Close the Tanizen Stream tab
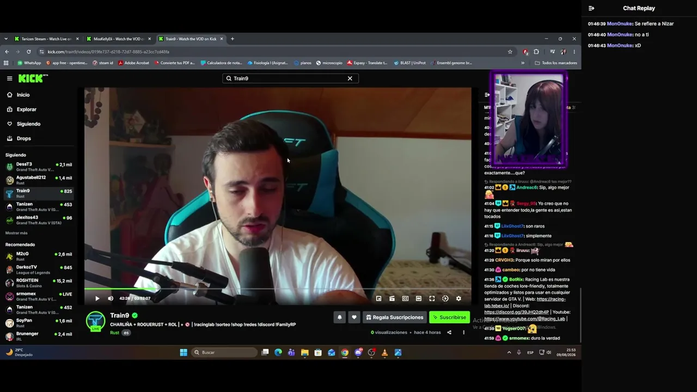This screenshot has height=392, width=697. tap(77, 39)
